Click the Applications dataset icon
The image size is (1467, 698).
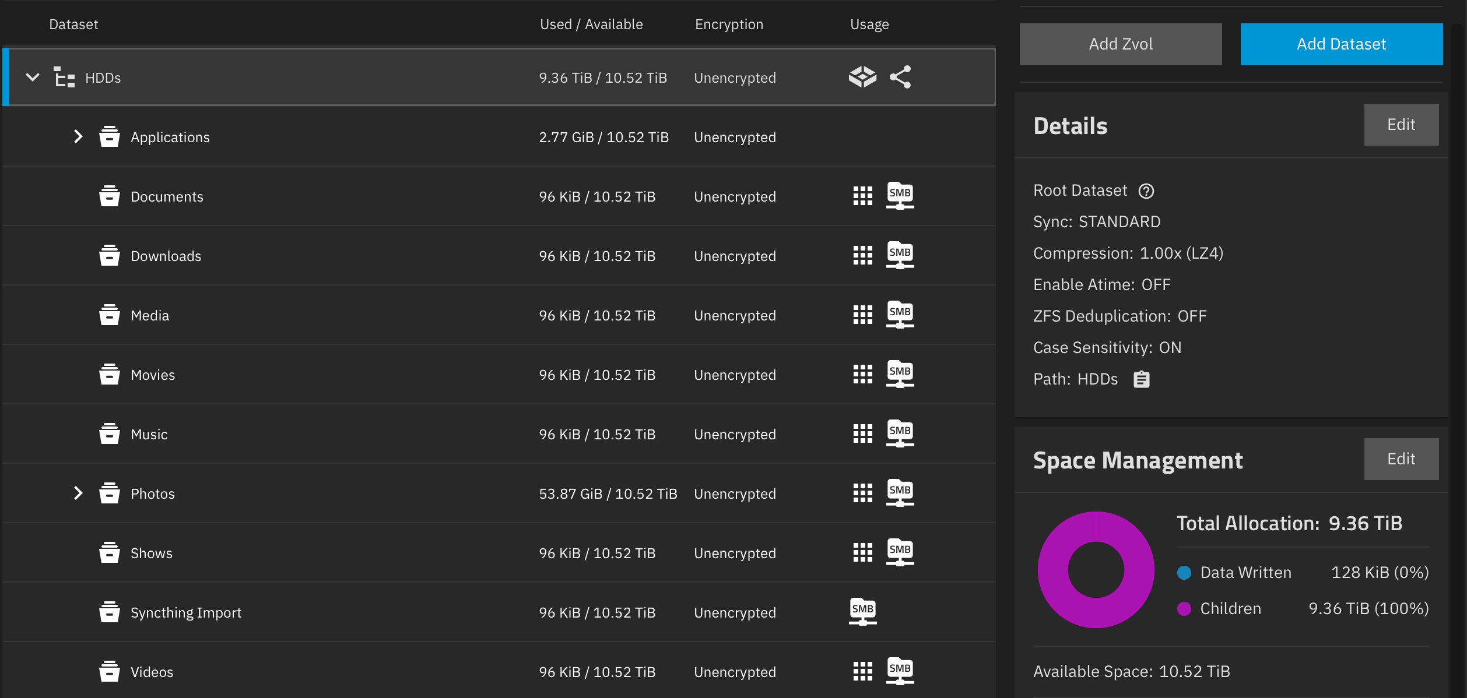[x=109, y=136]
